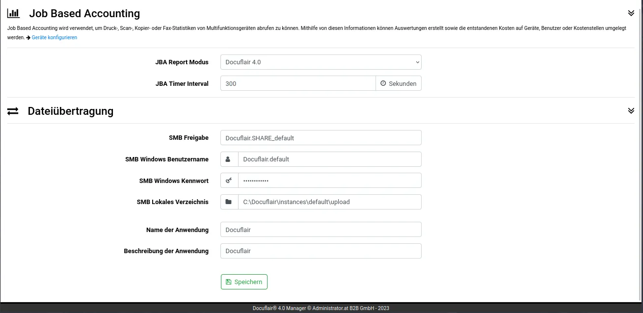Viewport: 643px width, 313px height.
Task: Open the JBA Report Modus dropdown
Action: pos(321,62)
